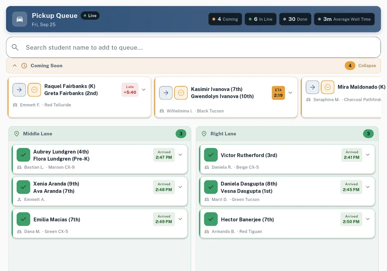Click the Collapse button

pyautogui.click(x=367, y=66)
